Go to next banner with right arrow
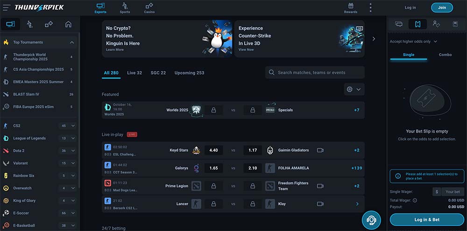This screenshot has height=231, width=467. 374,39
